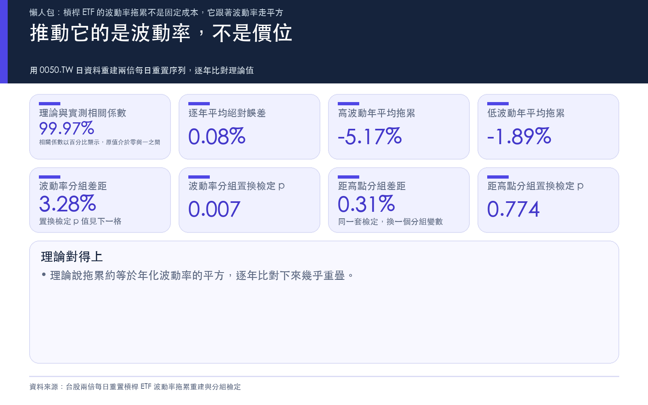
Task: Click the subtitle starting with 懶人包:槓桿 ETF
Action: click(156, 13)
